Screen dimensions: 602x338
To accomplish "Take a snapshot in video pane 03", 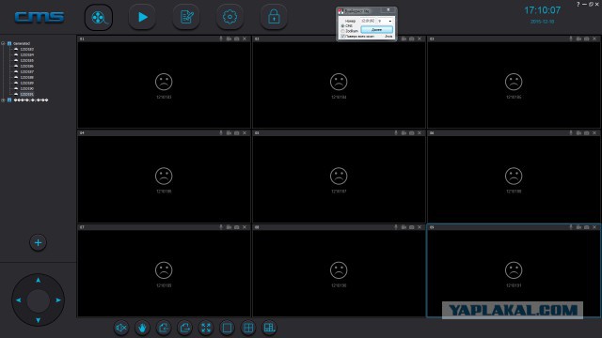I will pos(587,38).
